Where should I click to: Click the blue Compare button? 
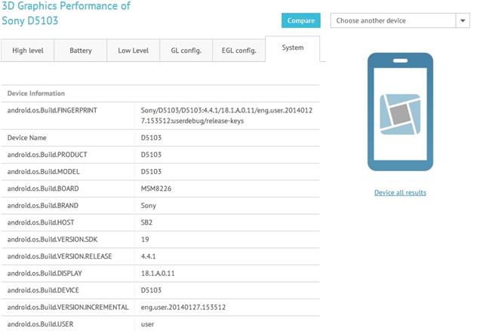(x=300, y=20)
